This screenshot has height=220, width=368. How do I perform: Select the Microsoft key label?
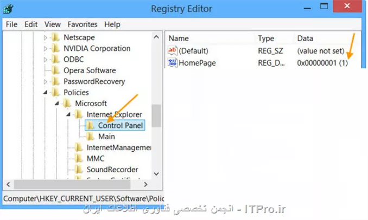click(91, 103)
